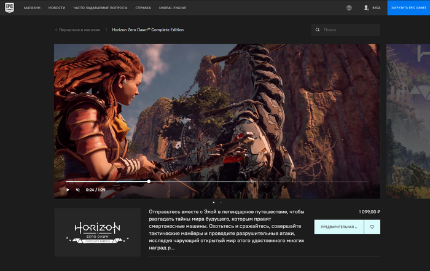Open the language globe selector
This screenshot has height=271, width=430.
[350, 8]
